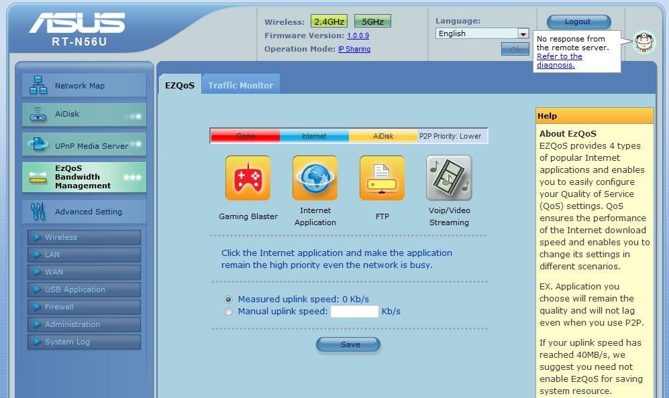Open firmware version 1.0.0.9 link

coord(358,36)
